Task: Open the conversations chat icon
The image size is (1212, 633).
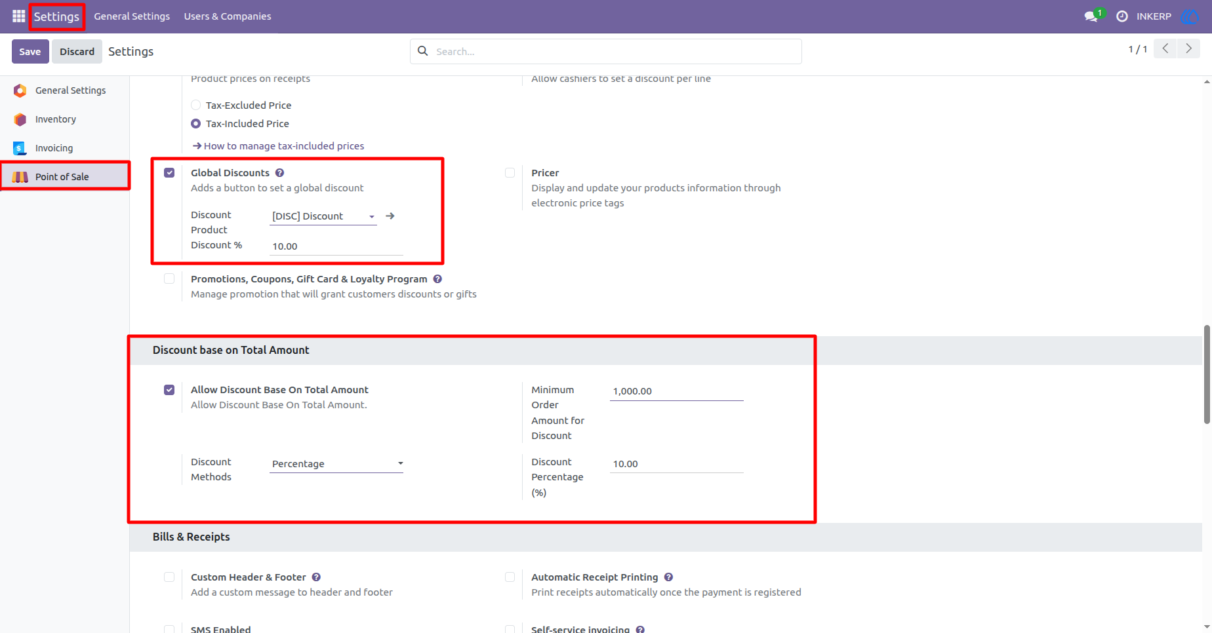Action: (x=1092, y=16)
